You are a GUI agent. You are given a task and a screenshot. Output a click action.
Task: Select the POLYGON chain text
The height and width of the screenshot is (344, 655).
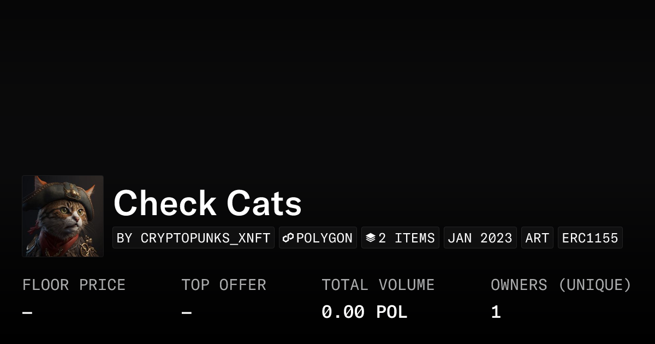(324, 238)
